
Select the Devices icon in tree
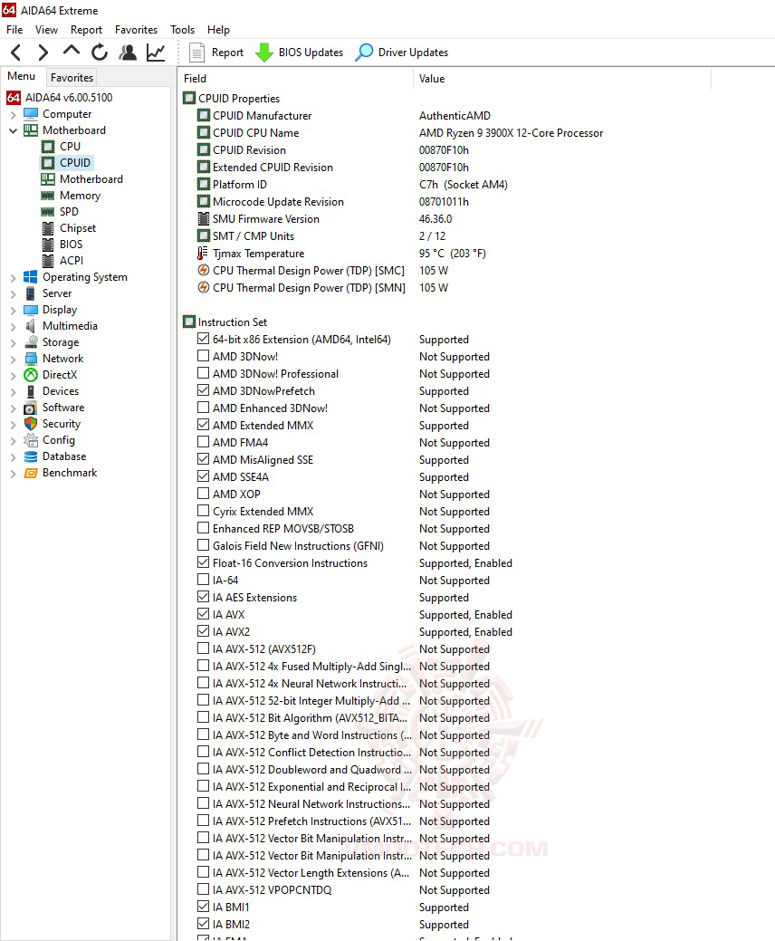click(x=31, y=391)
